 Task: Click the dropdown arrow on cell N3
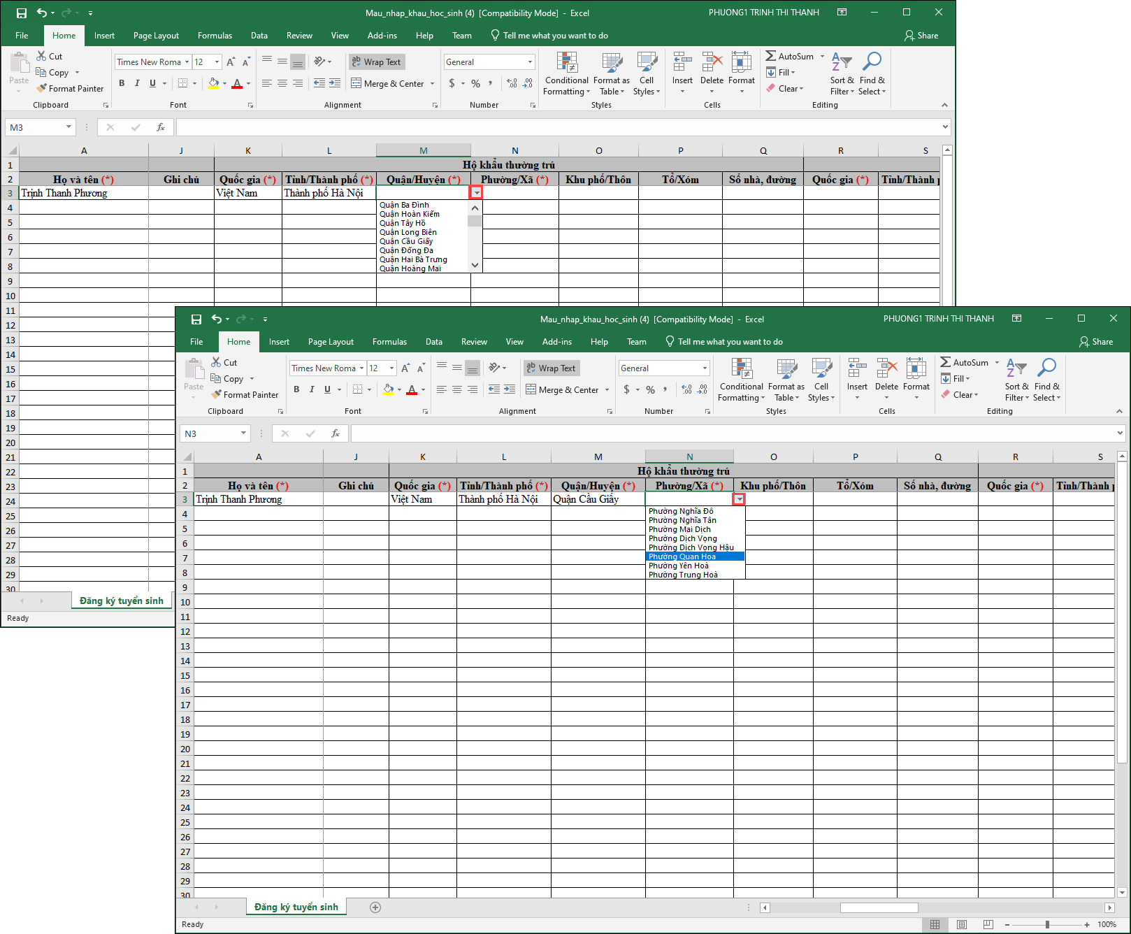[739, 499]
